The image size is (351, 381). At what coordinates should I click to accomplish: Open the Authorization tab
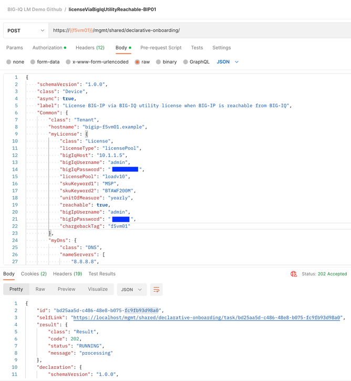[47, 48]
